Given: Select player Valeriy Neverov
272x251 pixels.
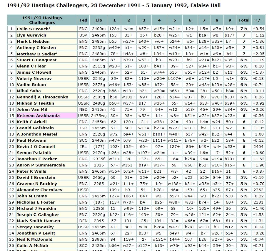Looking at the screenshot, I should pyautogui.click(x=34, y=78).
